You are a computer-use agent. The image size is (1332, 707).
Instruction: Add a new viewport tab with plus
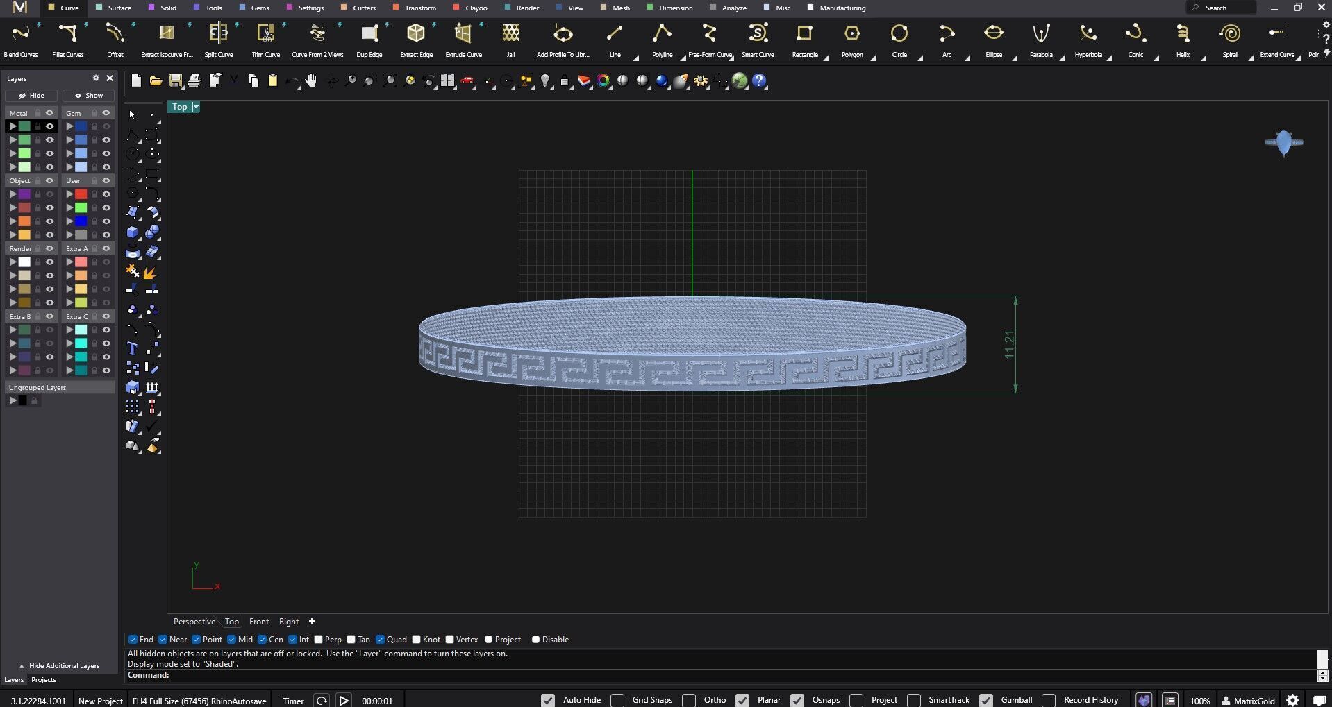coord(312,622)
